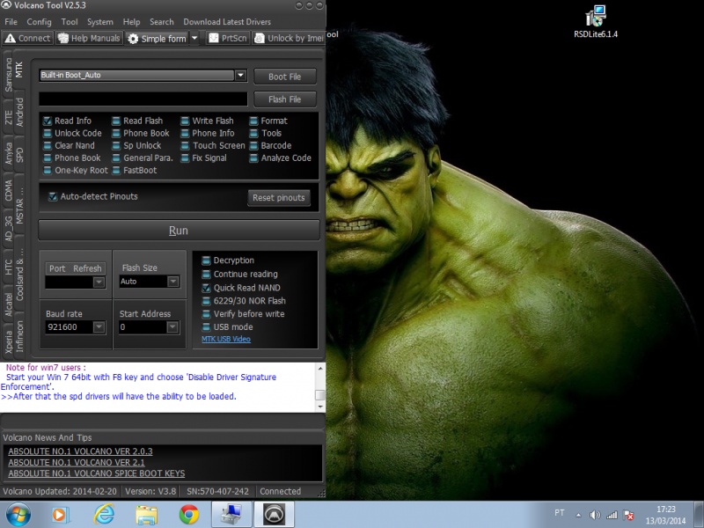The height and width of the screenshot is (528, 704).
Task: Enable Sp Unlock checkbox
Action: [116, 145]
